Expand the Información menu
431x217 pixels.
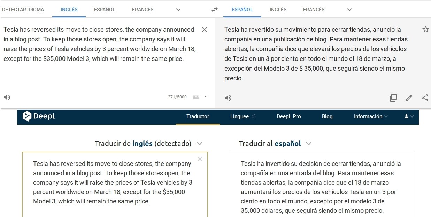[371, 116]
